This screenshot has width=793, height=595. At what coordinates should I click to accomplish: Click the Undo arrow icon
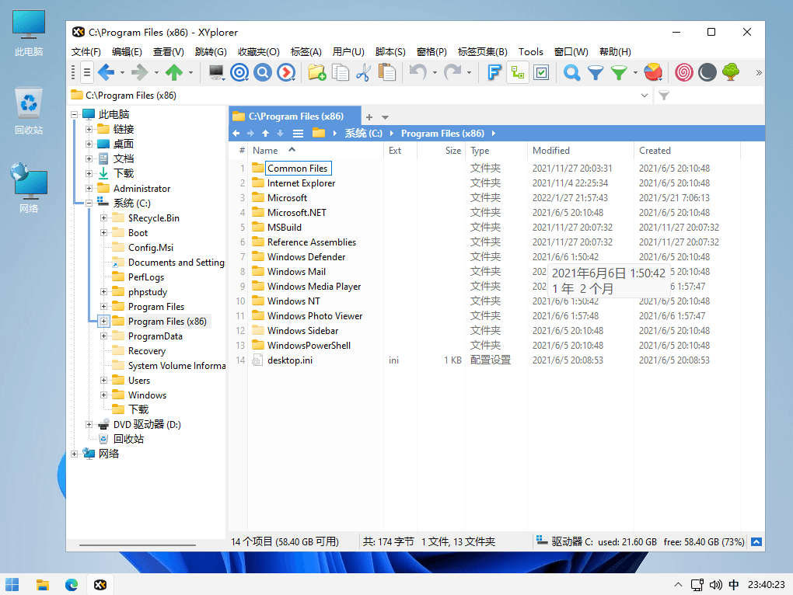[417, 73]
